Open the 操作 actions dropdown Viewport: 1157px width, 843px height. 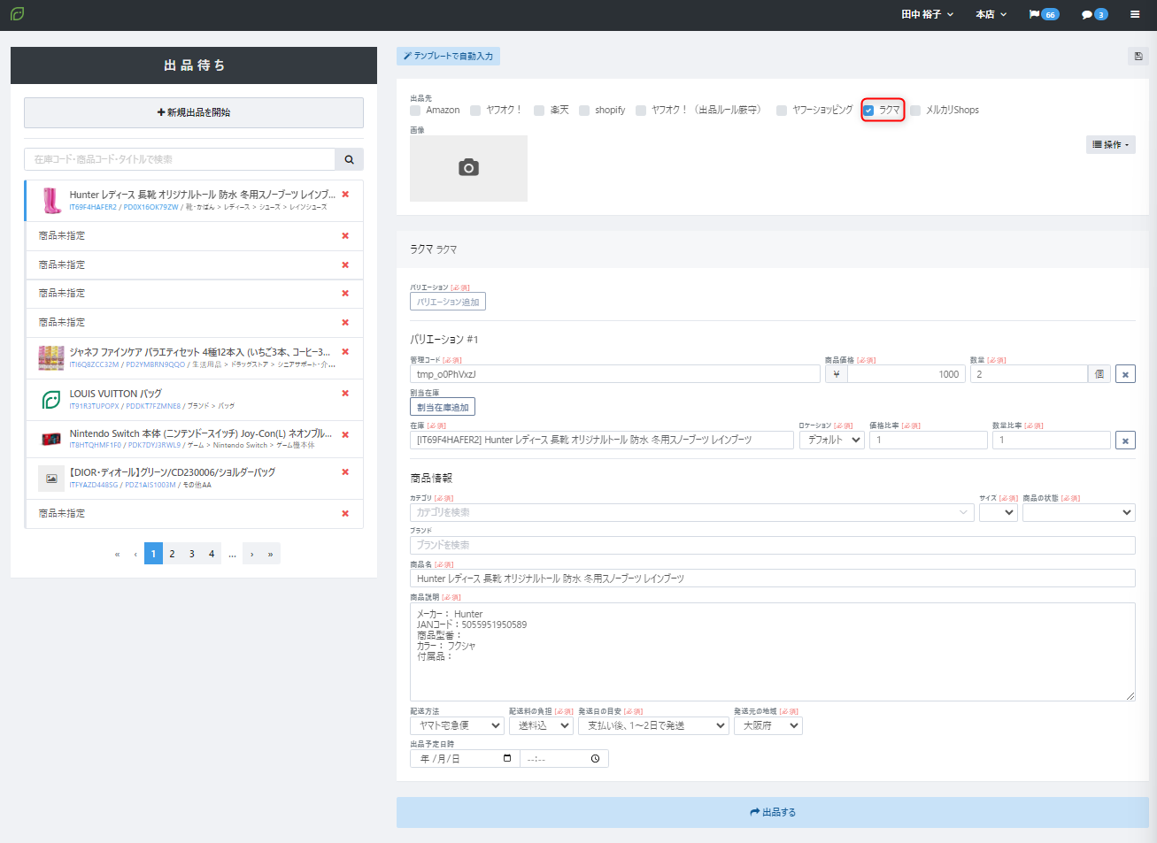1111,144
